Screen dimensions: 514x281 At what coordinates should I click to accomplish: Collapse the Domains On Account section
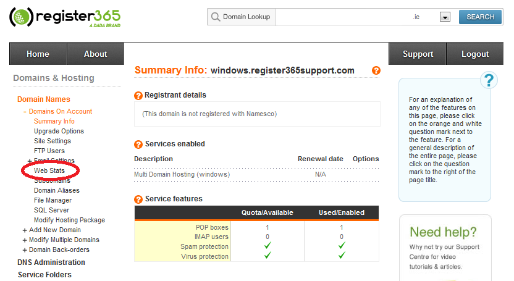(x=25, y=112)
